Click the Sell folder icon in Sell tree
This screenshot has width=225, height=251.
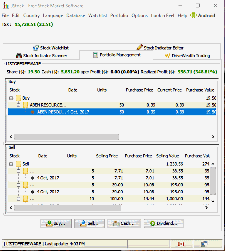(18, 164)
